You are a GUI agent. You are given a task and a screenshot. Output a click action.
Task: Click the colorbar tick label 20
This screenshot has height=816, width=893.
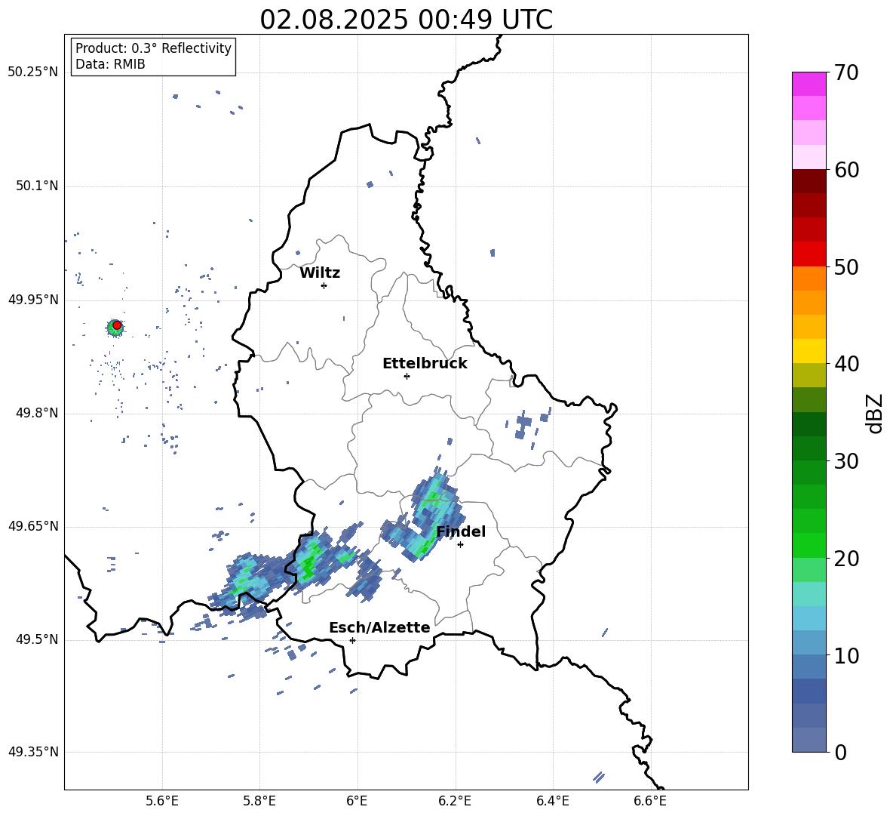tap(847, 558)
